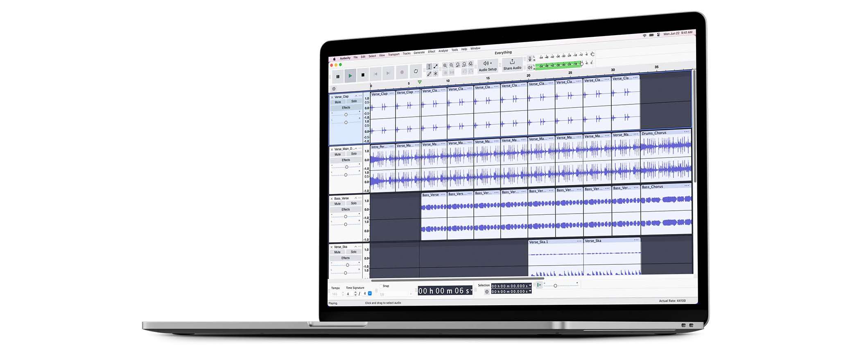Select the Verse_Ska.1 clip title
The height and width of the screenshot is (347, 868).
coord(538,242)
